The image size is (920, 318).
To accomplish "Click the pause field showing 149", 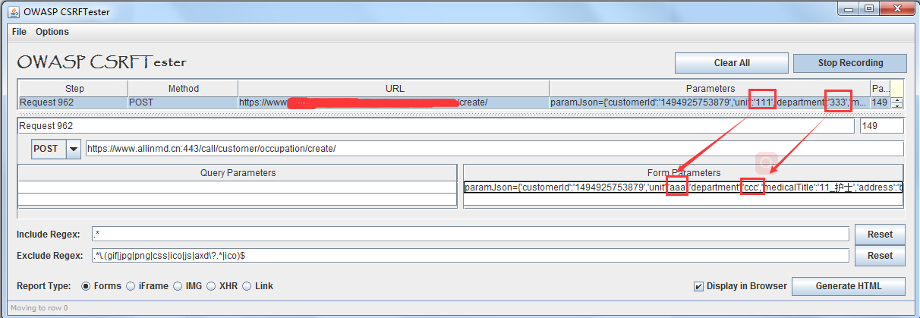I will click(x=881, y=126).
